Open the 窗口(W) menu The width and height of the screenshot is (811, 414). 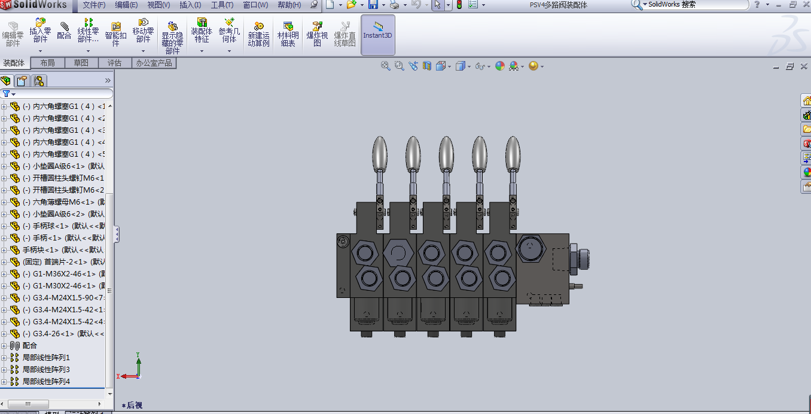[x=255, y=5]
